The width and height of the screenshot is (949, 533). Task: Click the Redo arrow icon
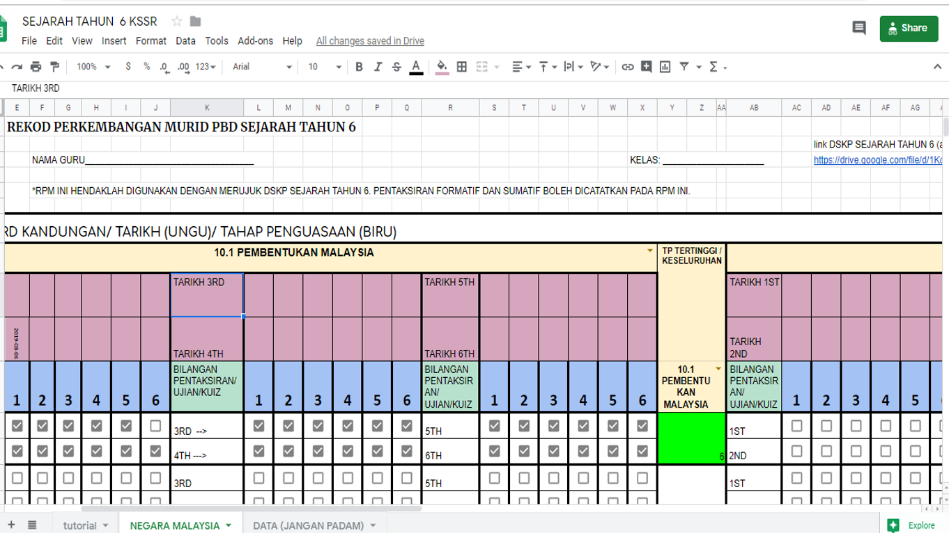(17, 67)
